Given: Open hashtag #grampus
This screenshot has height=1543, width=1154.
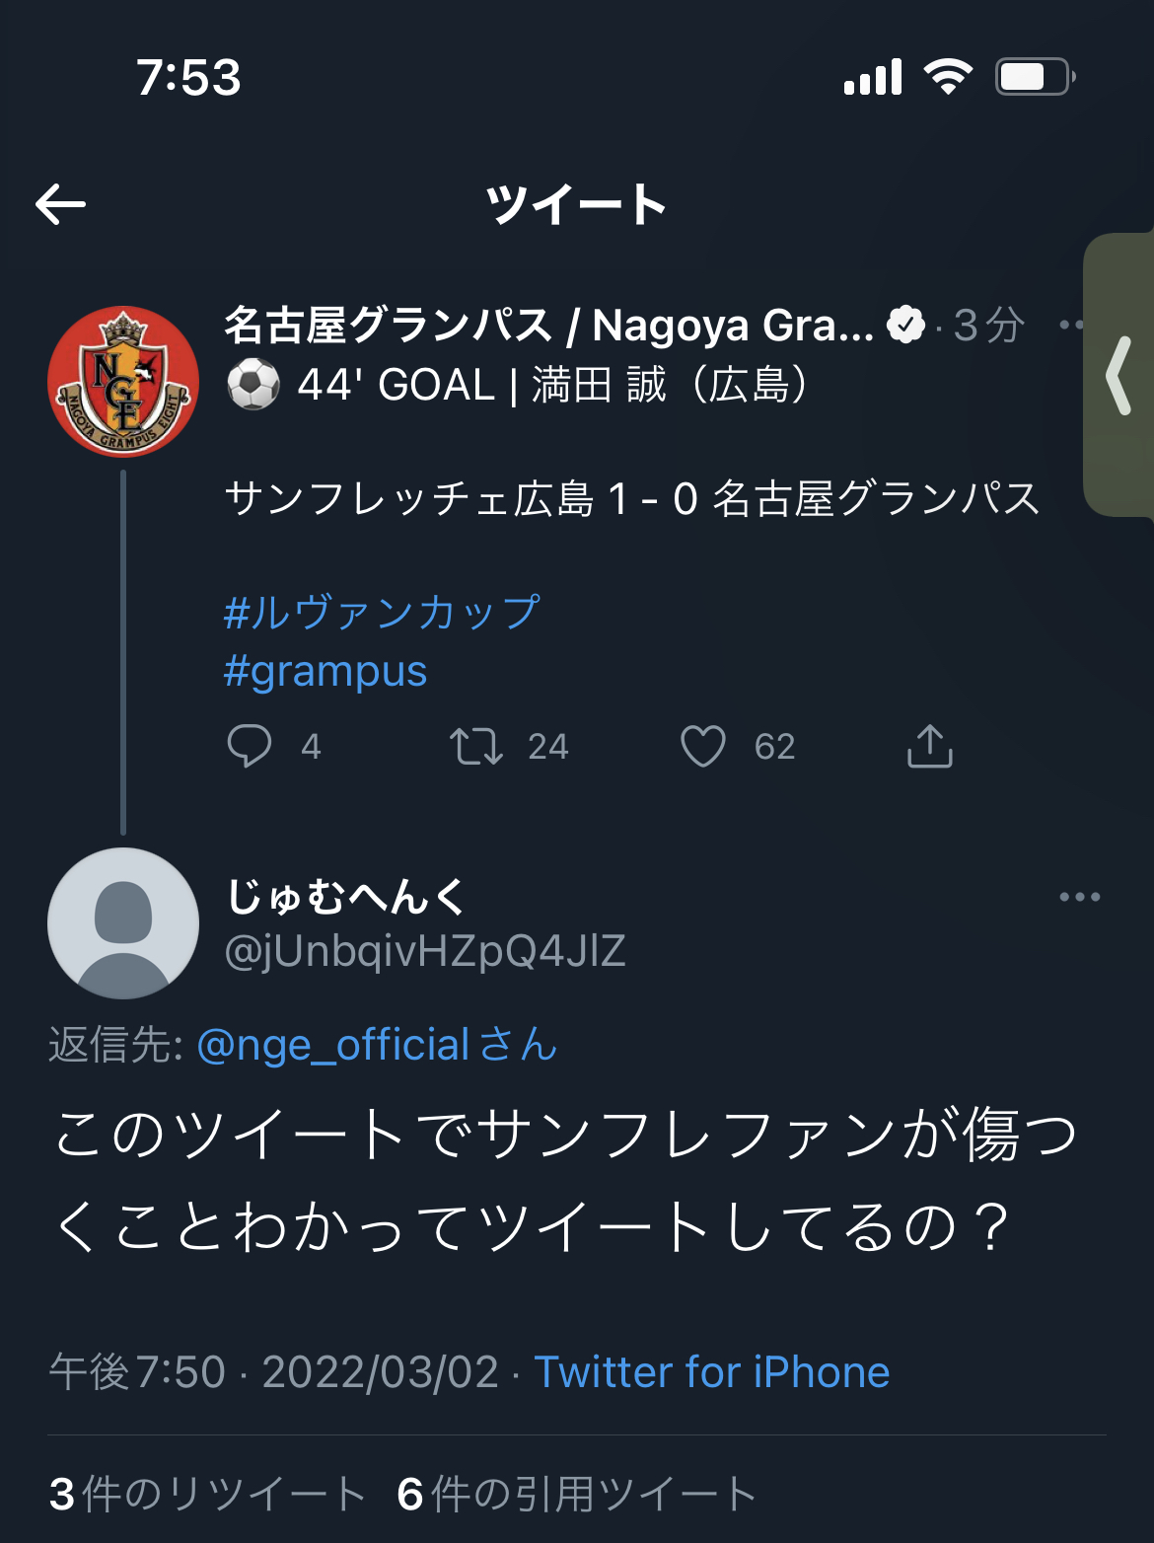Looking at the screenshot, I should [325, 672].
